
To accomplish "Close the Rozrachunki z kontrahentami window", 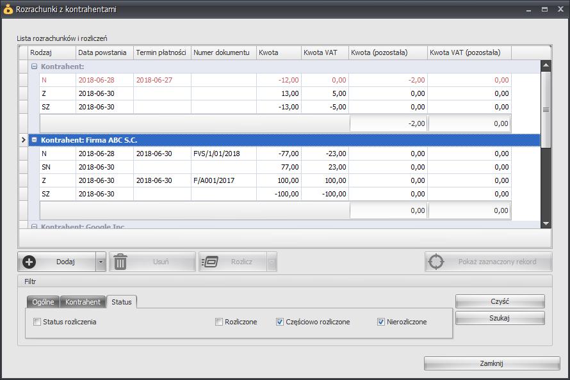I will pos(560,10).
